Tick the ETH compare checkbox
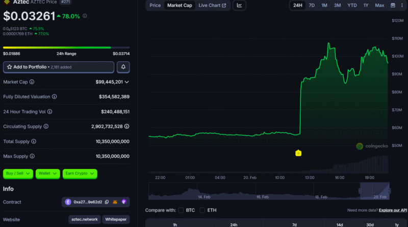 (202, 210)
